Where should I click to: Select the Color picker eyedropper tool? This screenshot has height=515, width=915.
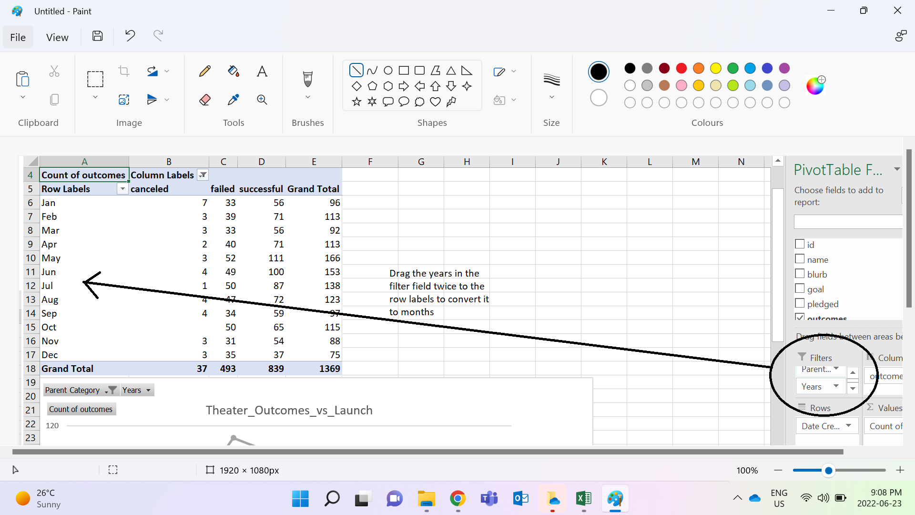(234, 100)
